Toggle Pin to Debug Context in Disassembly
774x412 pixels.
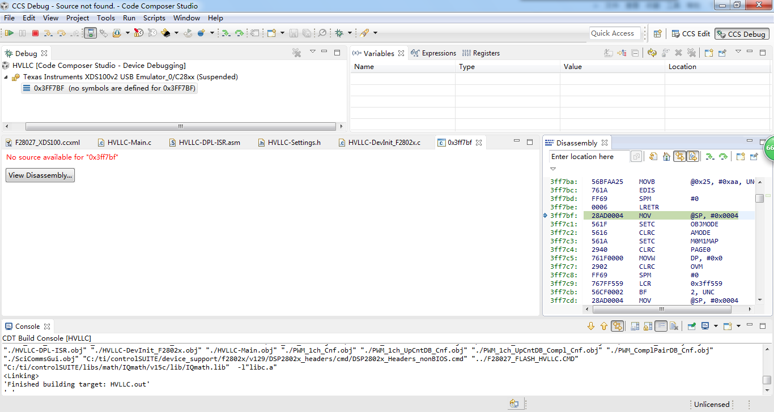(754, 157)
